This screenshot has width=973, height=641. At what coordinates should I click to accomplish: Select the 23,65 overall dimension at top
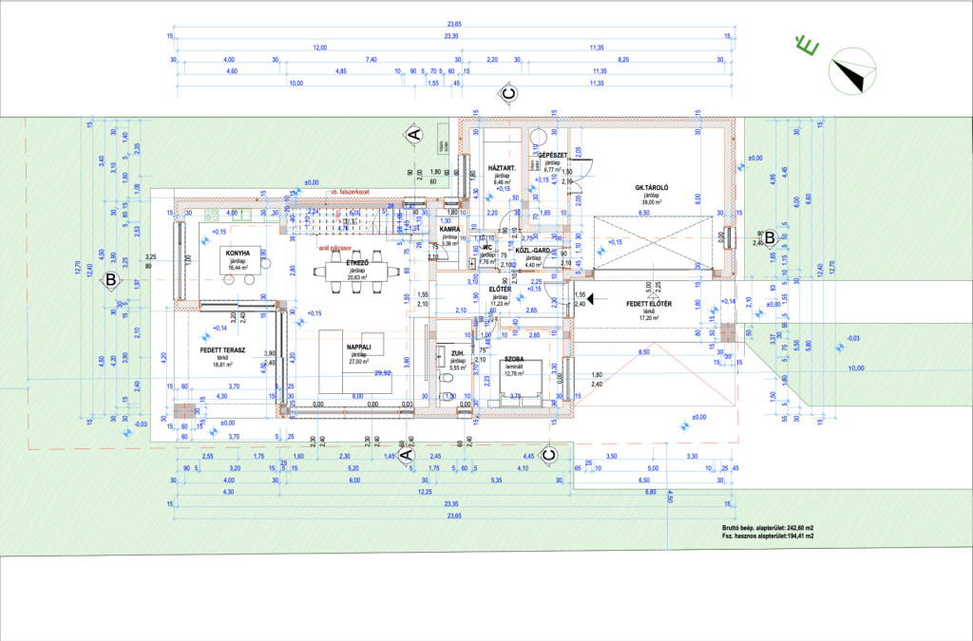(452, 24)
